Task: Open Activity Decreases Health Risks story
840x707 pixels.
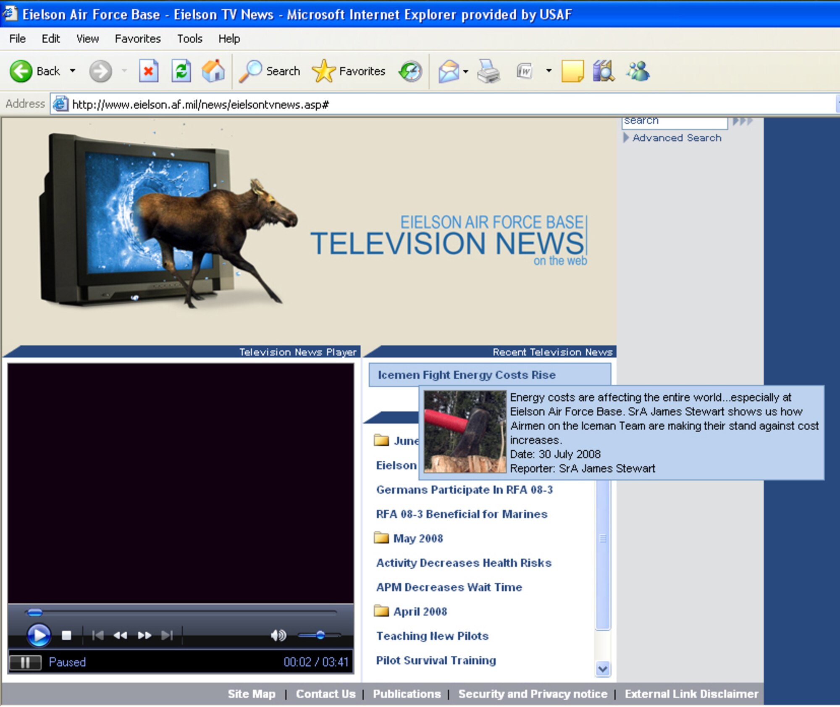Action: 464,563
